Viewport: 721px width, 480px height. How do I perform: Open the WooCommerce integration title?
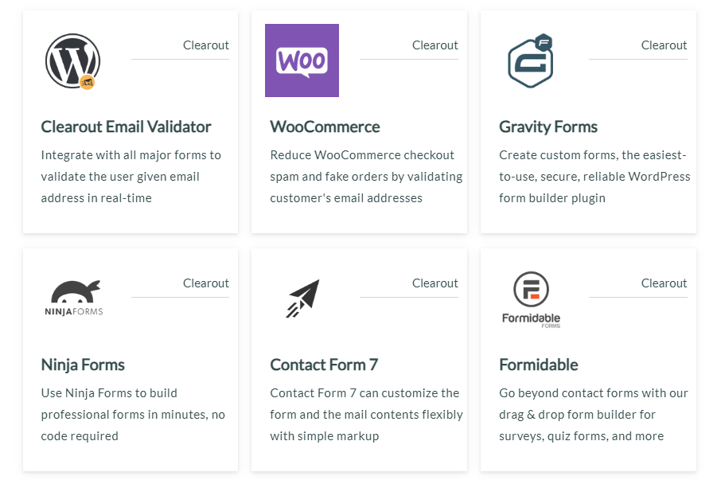click(x=325, y=127)
